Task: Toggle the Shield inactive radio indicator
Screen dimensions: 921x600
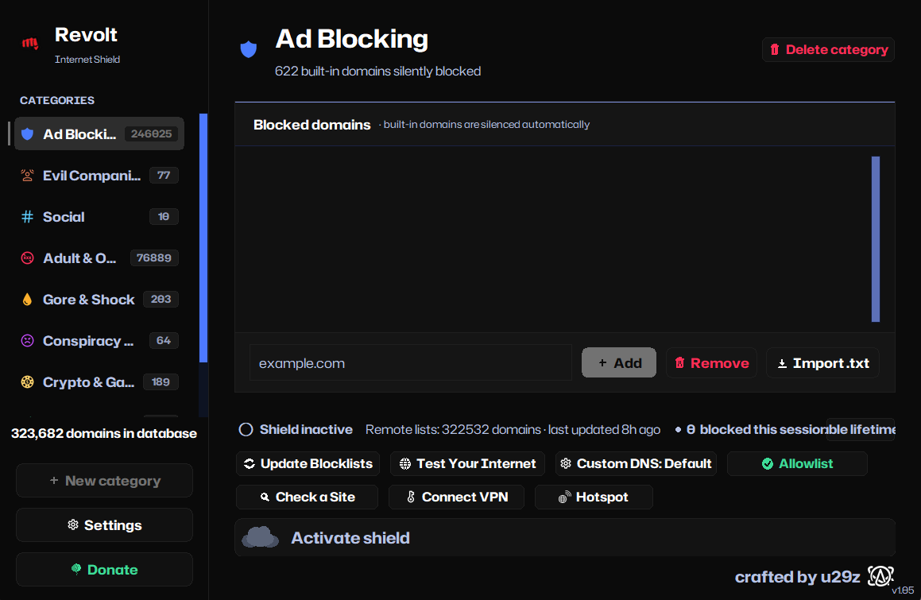Action: tap(246, 430)
